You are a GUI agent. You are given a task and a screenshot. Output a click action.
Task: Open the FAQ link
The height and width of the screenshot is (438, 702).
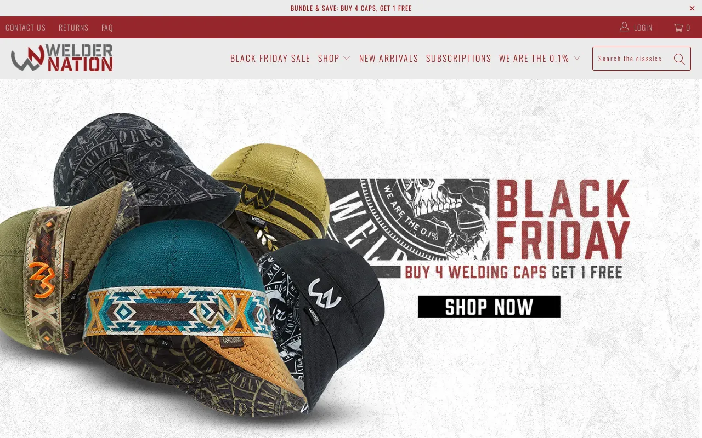(107, 27)
